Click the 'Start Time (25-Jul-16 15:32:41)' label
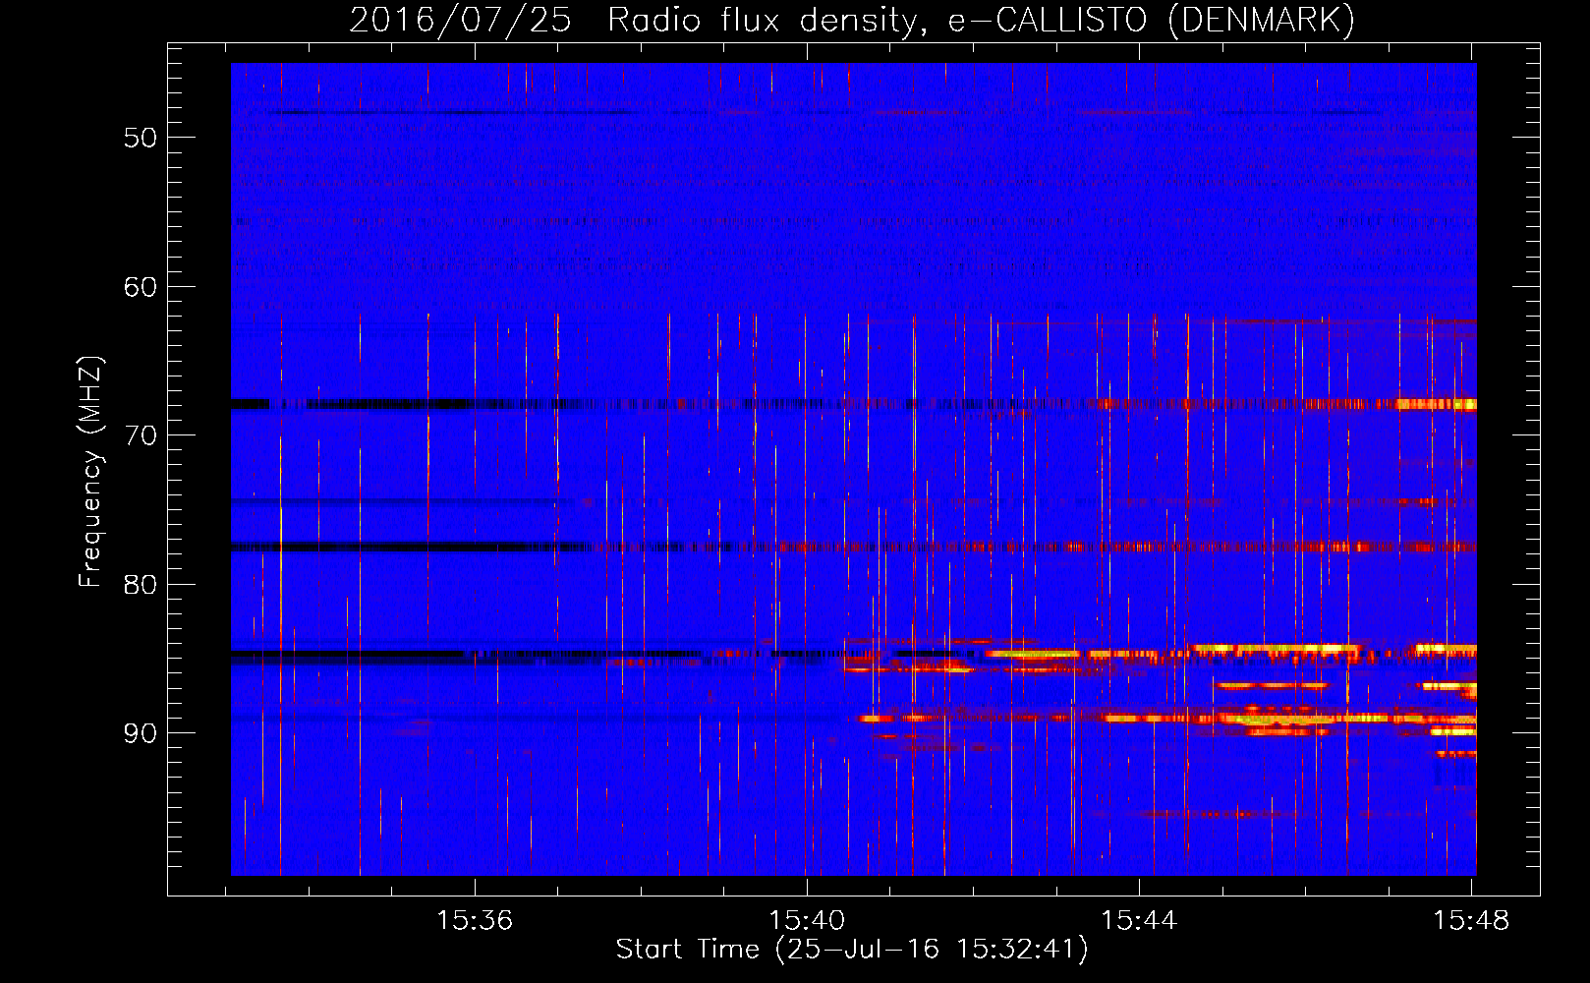Viewport: 1590px width, 983px height. point(852,950)
